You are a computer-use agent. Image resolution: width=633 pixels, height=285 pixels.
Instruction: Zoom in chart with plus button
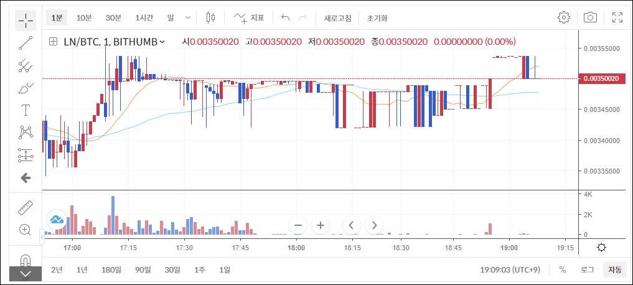[321, 225]
